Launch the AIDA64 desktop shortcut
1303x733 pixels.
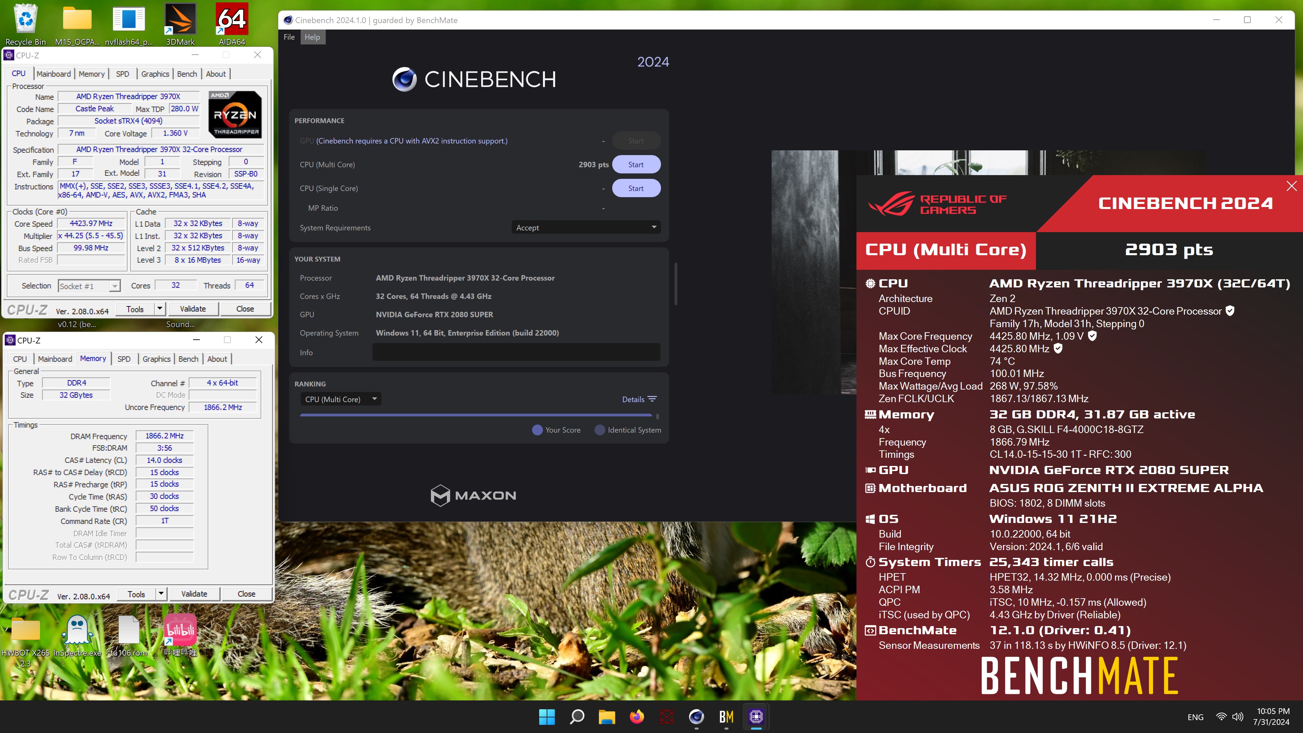[x=232, y=24]
